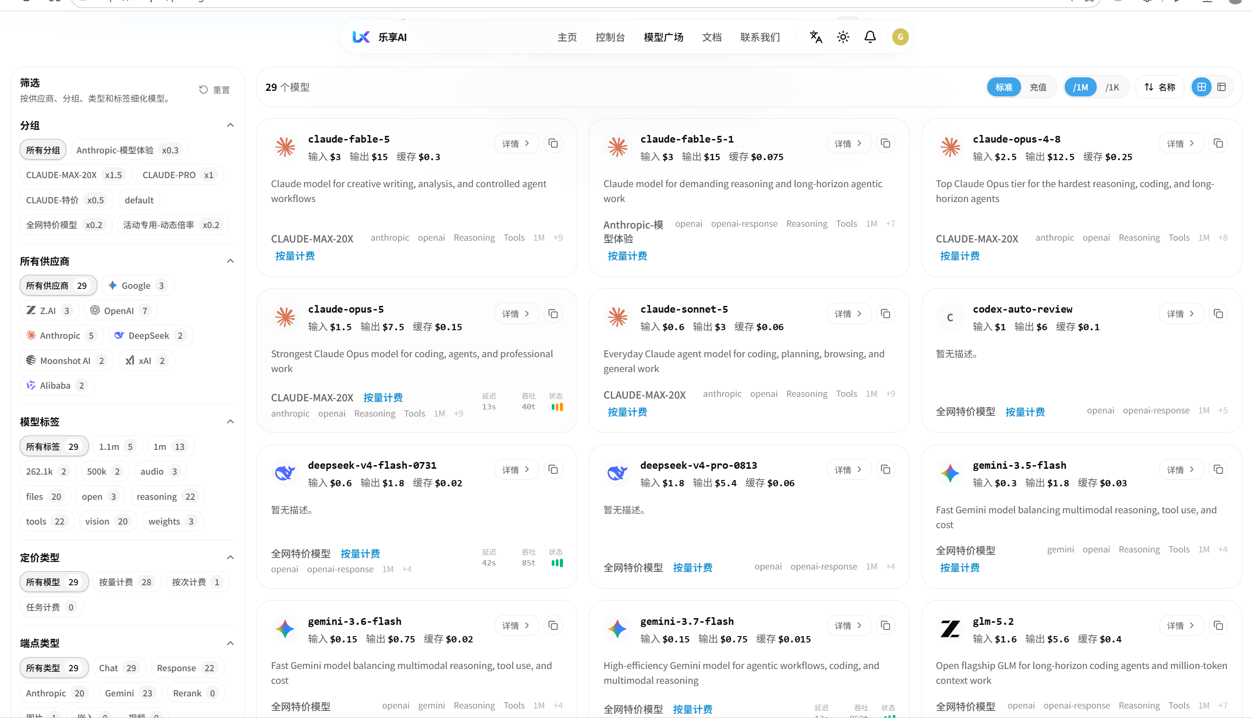Copy the gemini-3.5-flash model name
The image size is (1253, 718).
point(1218,470)
